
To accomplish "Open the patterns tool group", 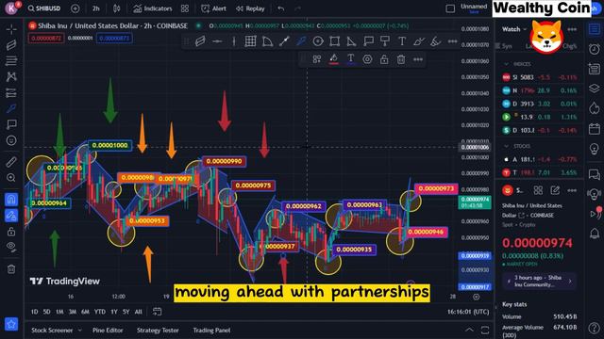I will (x=11, y=76).
